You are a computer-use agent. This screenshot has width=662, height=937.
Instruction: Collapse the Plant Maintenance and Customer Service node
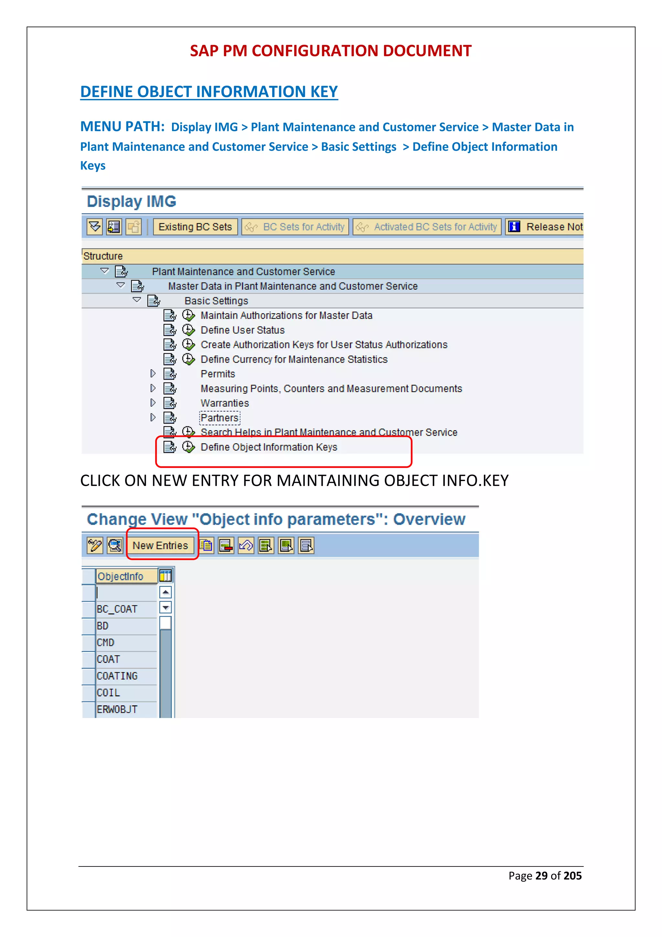(x=105, y=271)
